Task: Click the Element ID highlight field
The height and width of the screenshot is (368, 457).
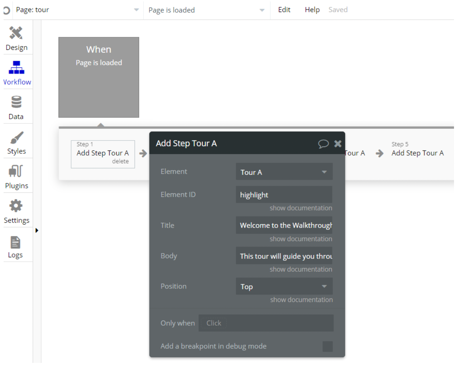Action: pyautogui.click(x=284, y=195)
